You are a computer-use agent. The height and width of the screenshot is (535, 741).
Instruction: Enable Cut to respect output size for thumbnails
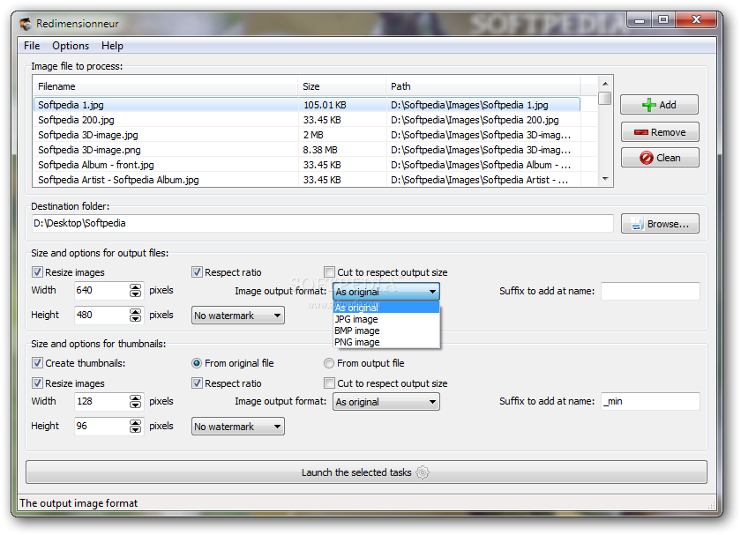point(329,383)
